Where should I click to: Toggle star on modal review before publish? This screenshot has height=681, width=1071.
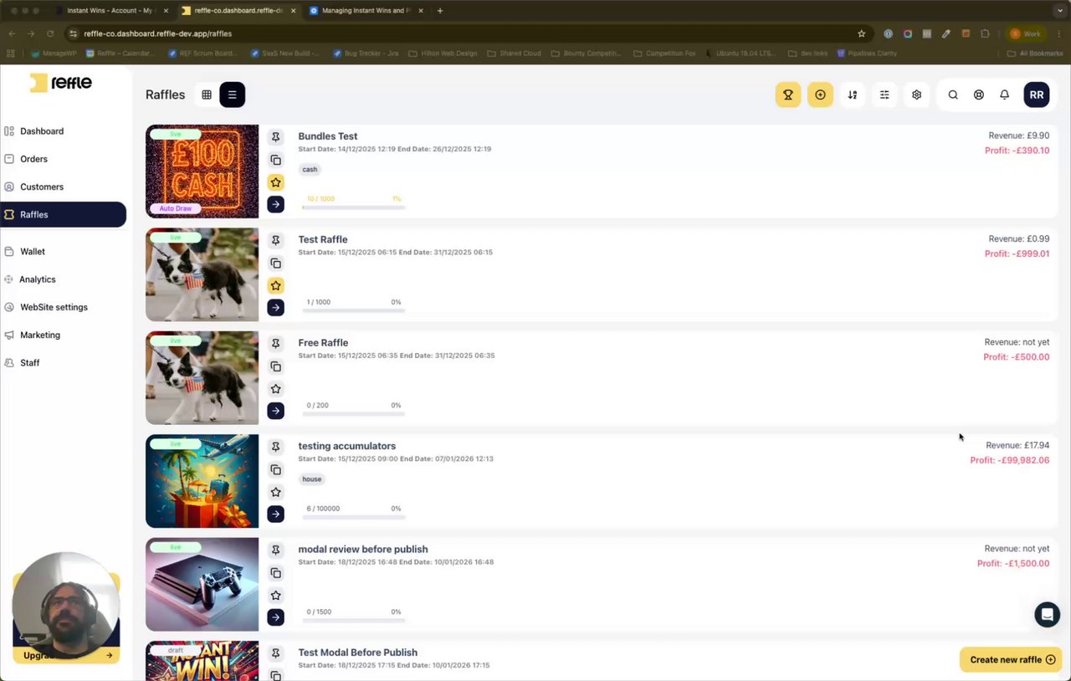275,595
